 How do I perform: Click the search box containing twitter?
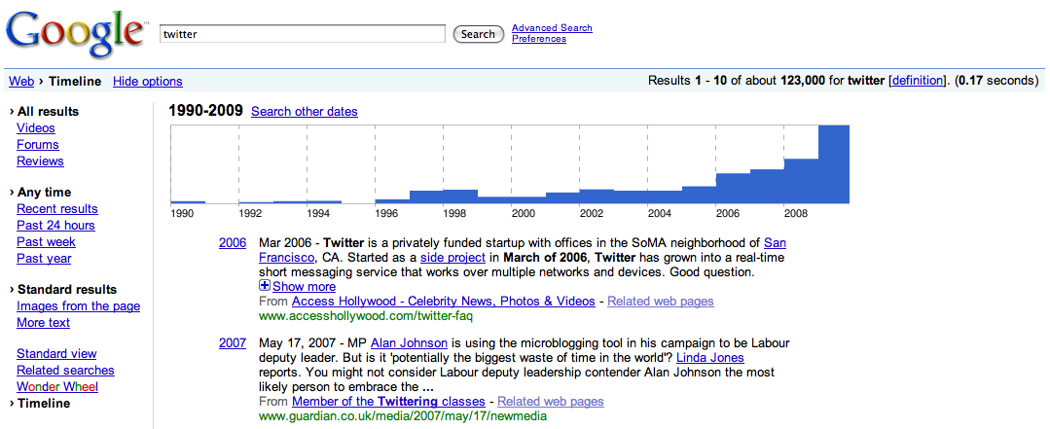[302, 34]
